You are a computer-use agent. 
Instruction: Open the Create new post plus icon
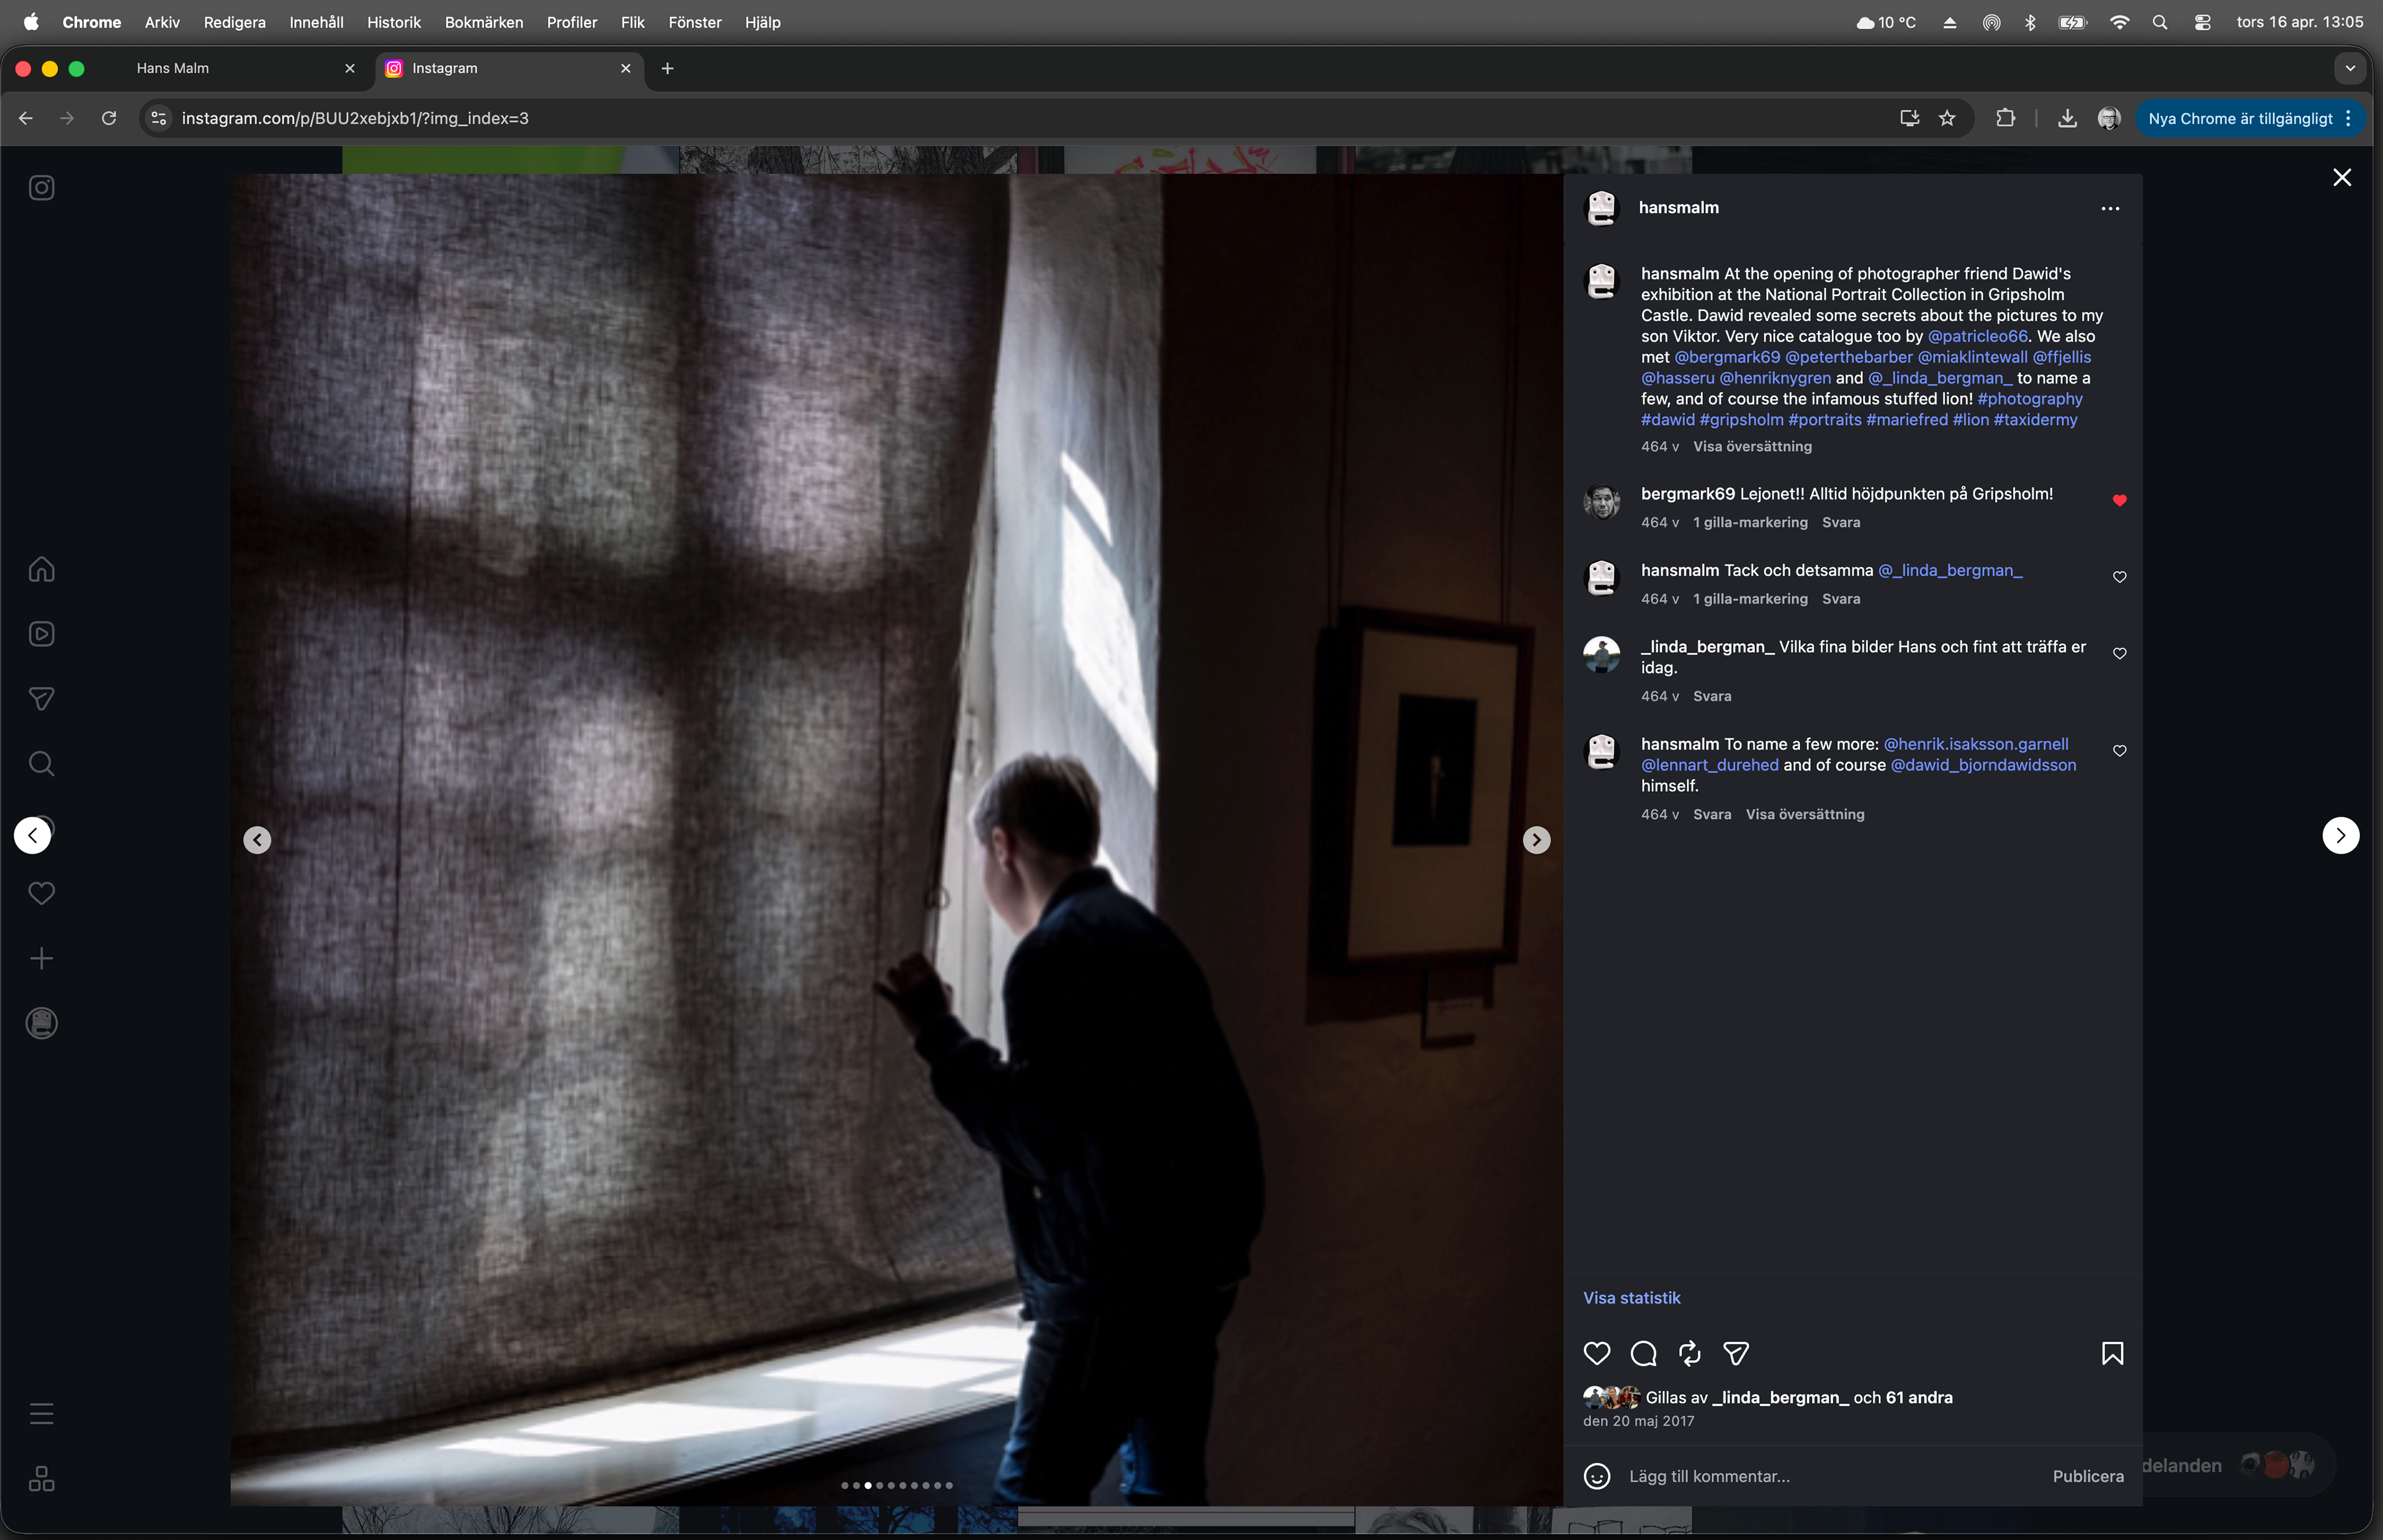(x=41, y=959)
